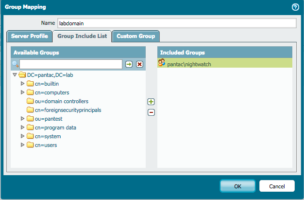Image resolution: width=304 pixels, height=200 pixels.
Task: Click the magnifier icon in search box
Action: [x=15, y=64]
